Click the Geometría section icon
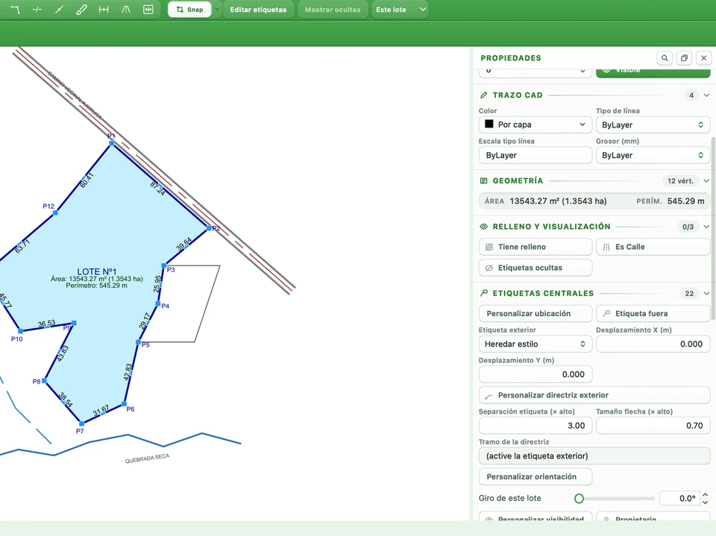The width and height of the screenshot is (716, 536). point(483,181)
